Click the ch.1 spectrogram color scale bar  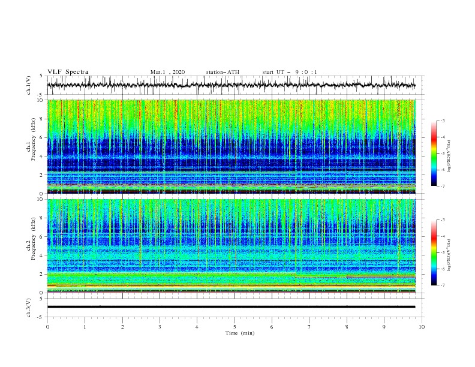(x=434, y=154)
